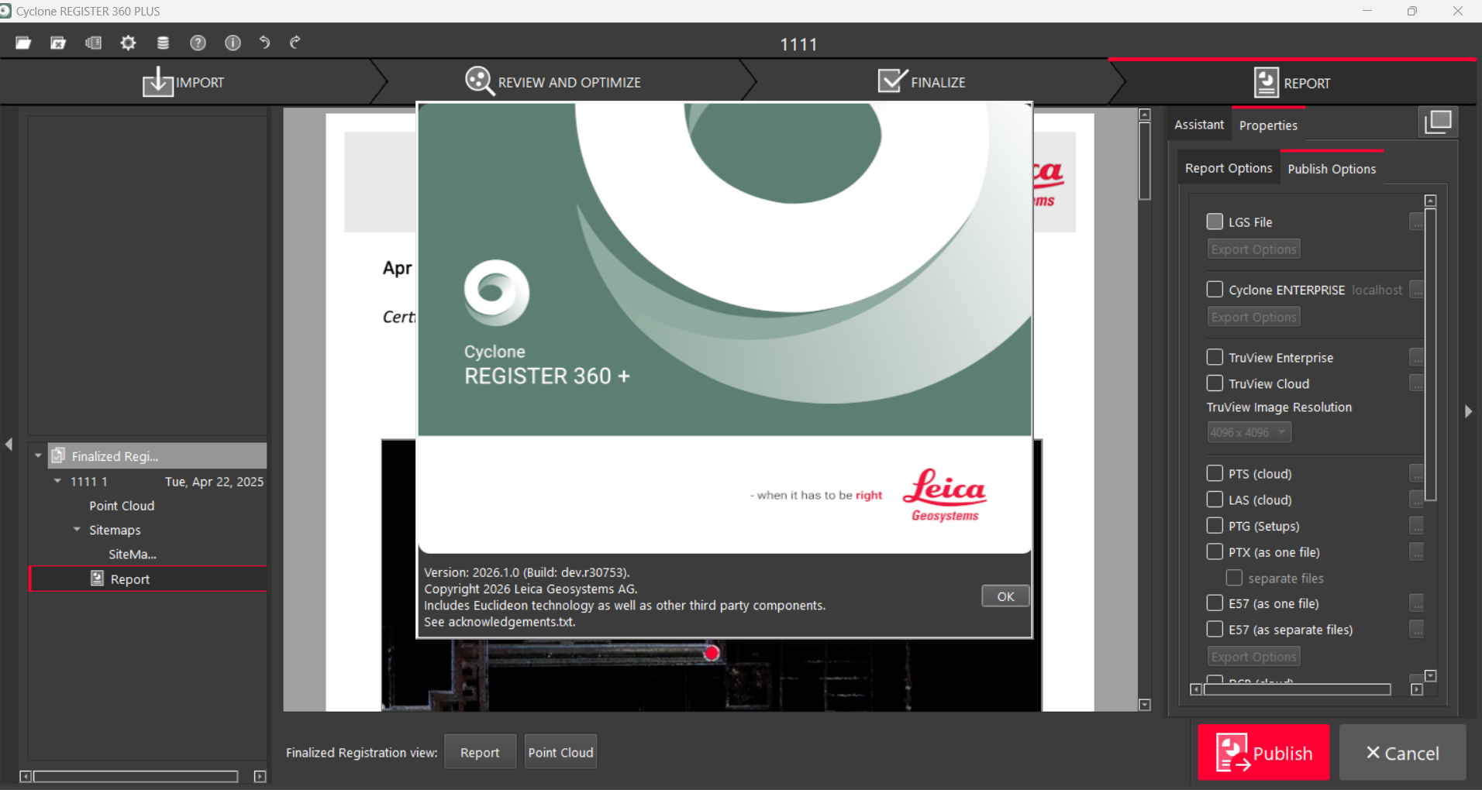Open help question mark icon

point(198,43)
